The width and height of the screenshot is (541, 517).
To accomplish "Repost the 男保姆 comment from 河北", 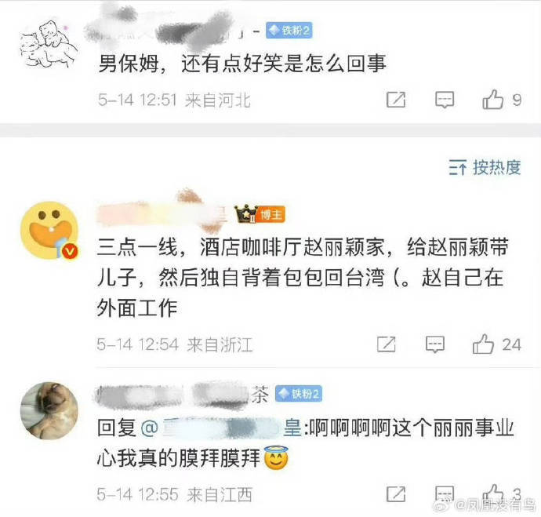I will point(396,100).
